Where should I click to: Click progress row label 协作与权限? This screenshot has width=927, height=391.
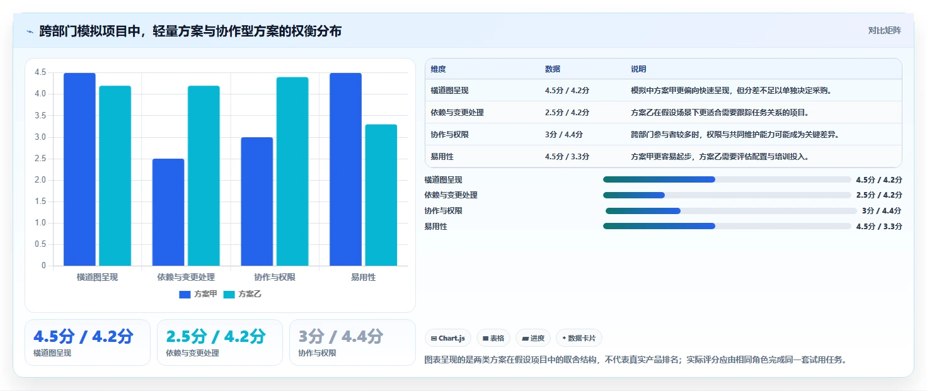click(444, 210)
